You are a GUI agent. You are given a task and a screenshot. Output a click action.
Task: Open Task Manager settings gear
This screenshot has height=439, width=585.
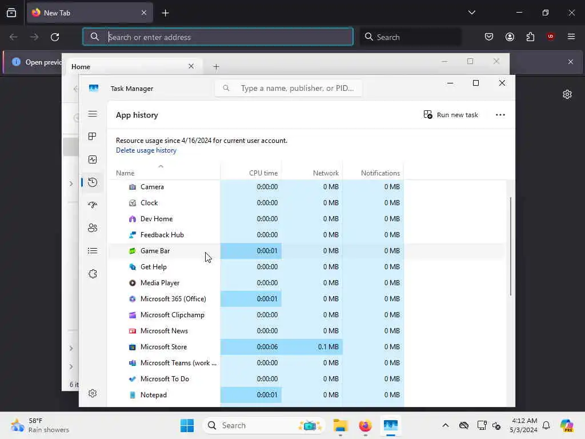click(93, 393)
